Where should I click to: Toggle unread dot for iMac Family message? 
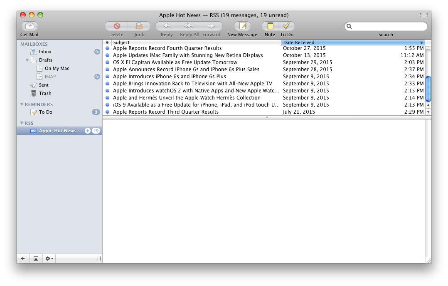pyautogui.click(x=107, y=55)
